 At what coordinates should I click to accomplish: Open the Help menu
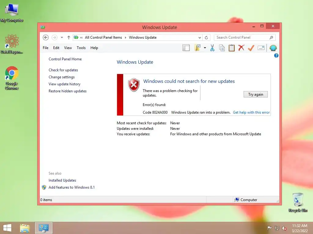94,48
